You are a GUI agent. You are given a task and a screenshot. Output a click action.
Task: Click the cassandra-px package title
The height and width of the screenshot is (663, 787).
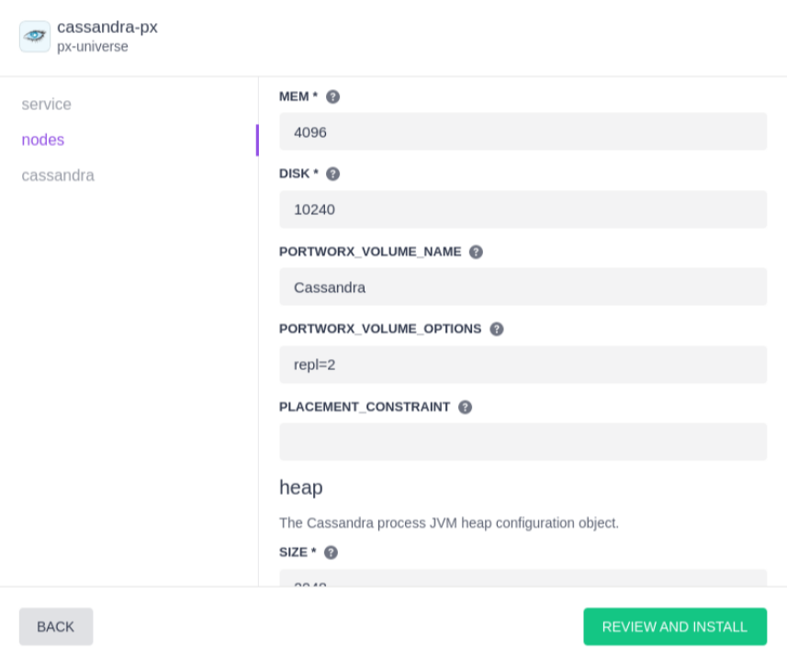pos(107,27)
